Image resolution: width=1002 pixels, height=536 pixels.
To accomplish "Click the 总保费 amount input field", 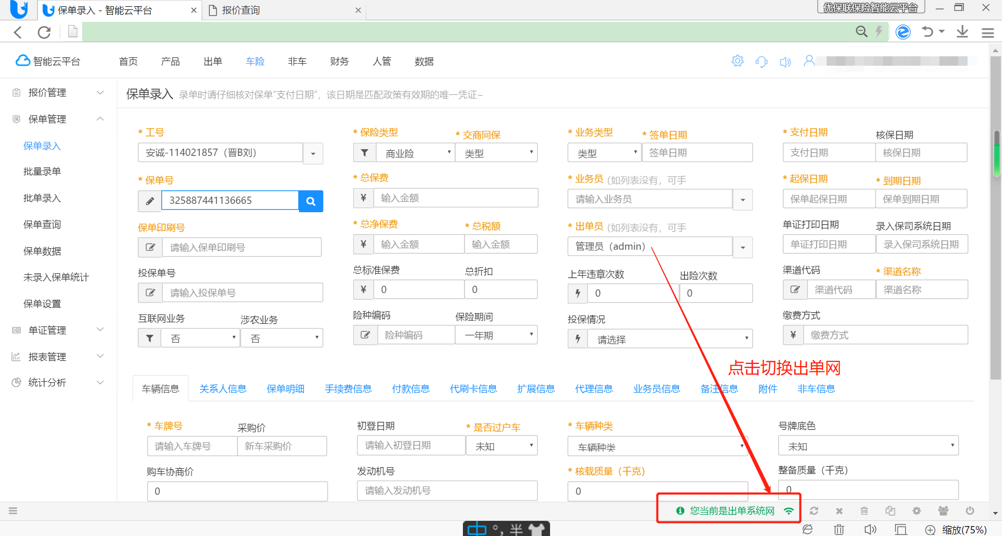I will [456, 198].
